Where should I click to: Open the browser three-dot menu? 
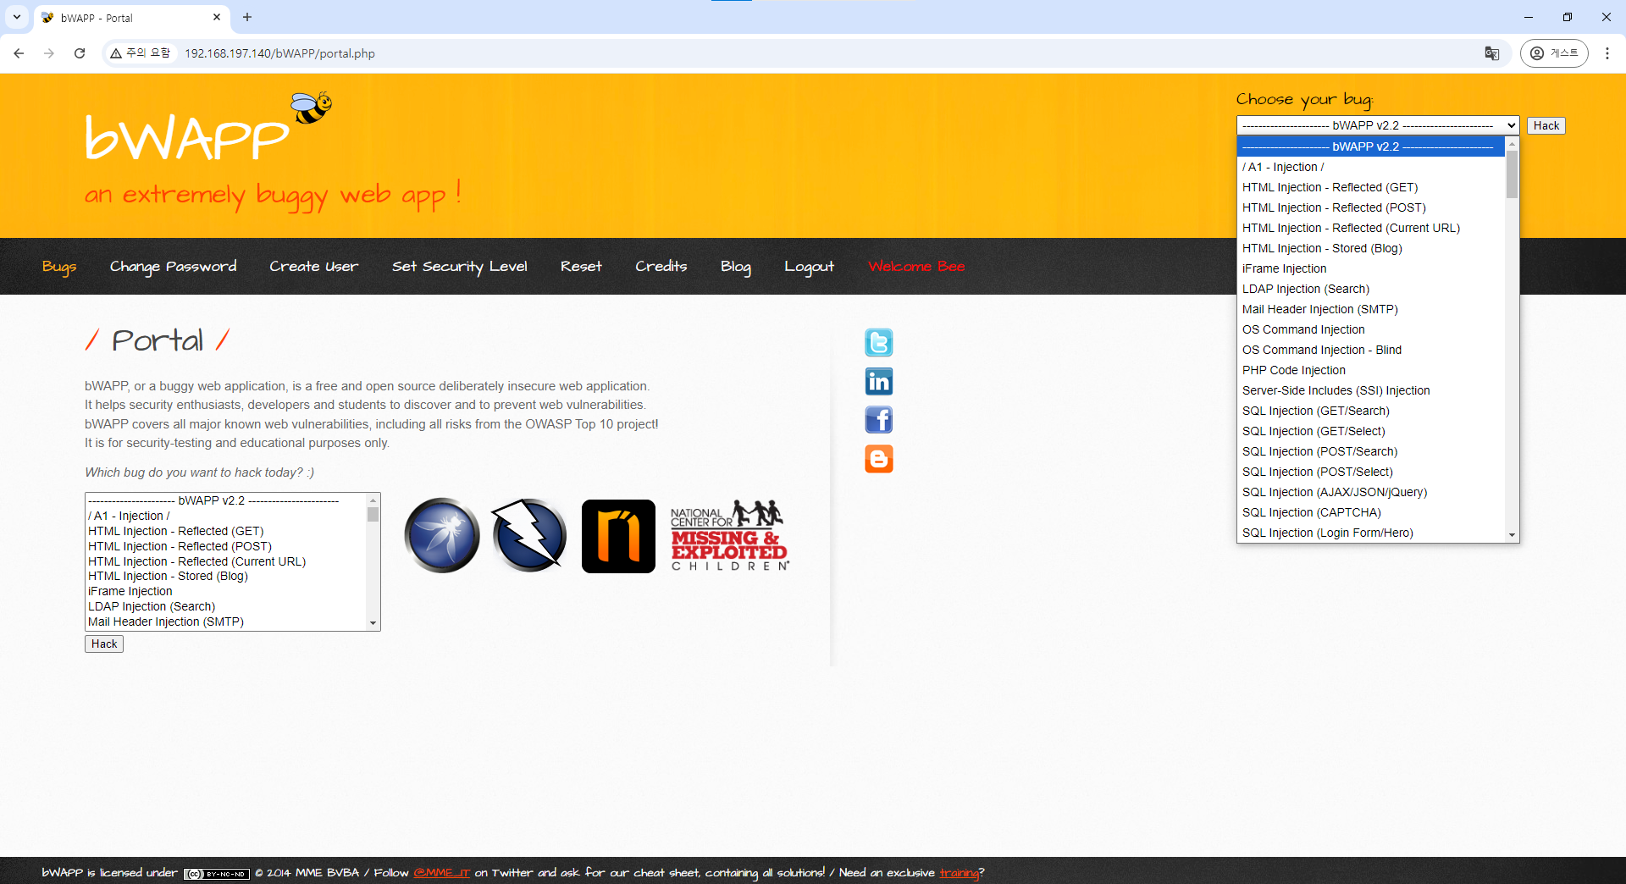coord(1607,53)
